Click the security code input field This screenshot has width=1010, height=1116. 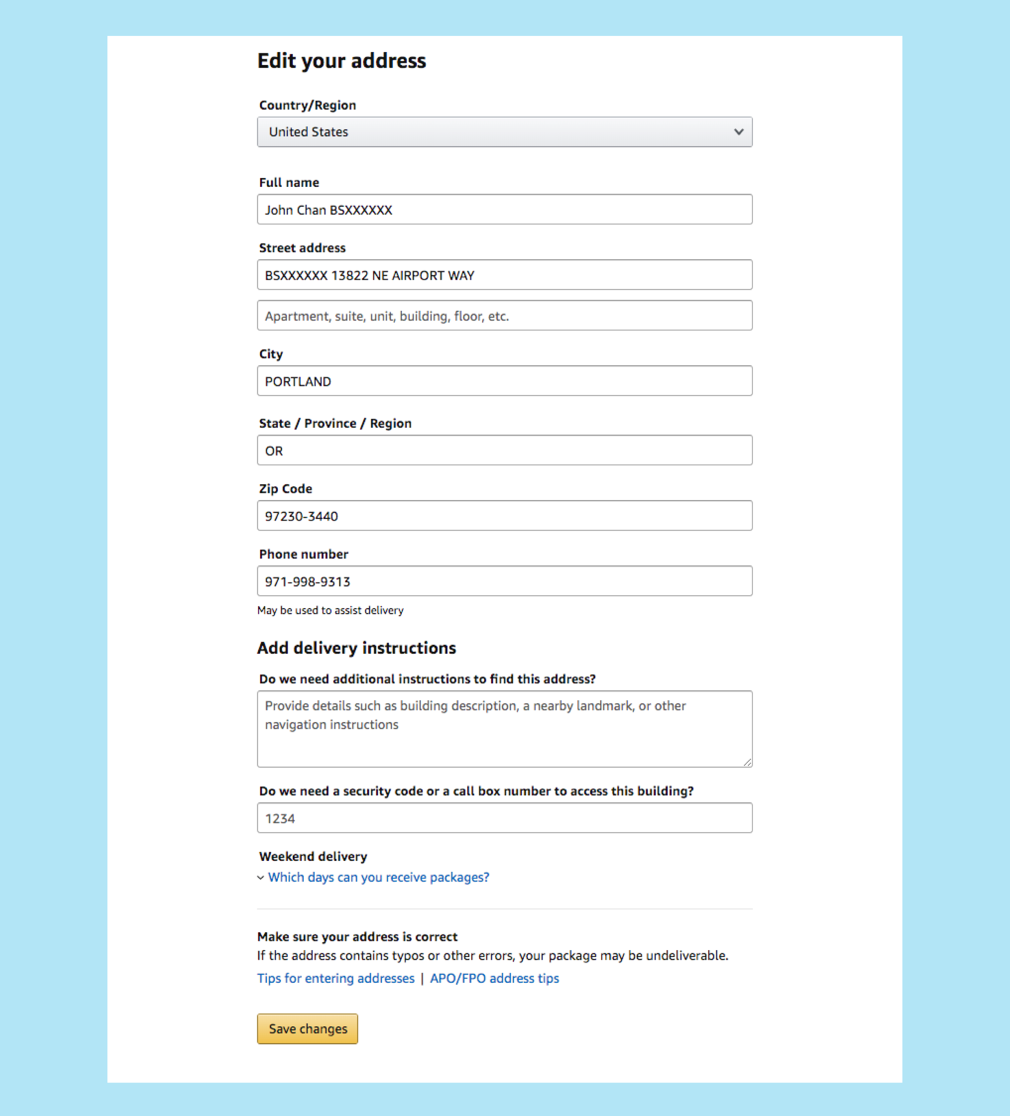tap(504, 818)
